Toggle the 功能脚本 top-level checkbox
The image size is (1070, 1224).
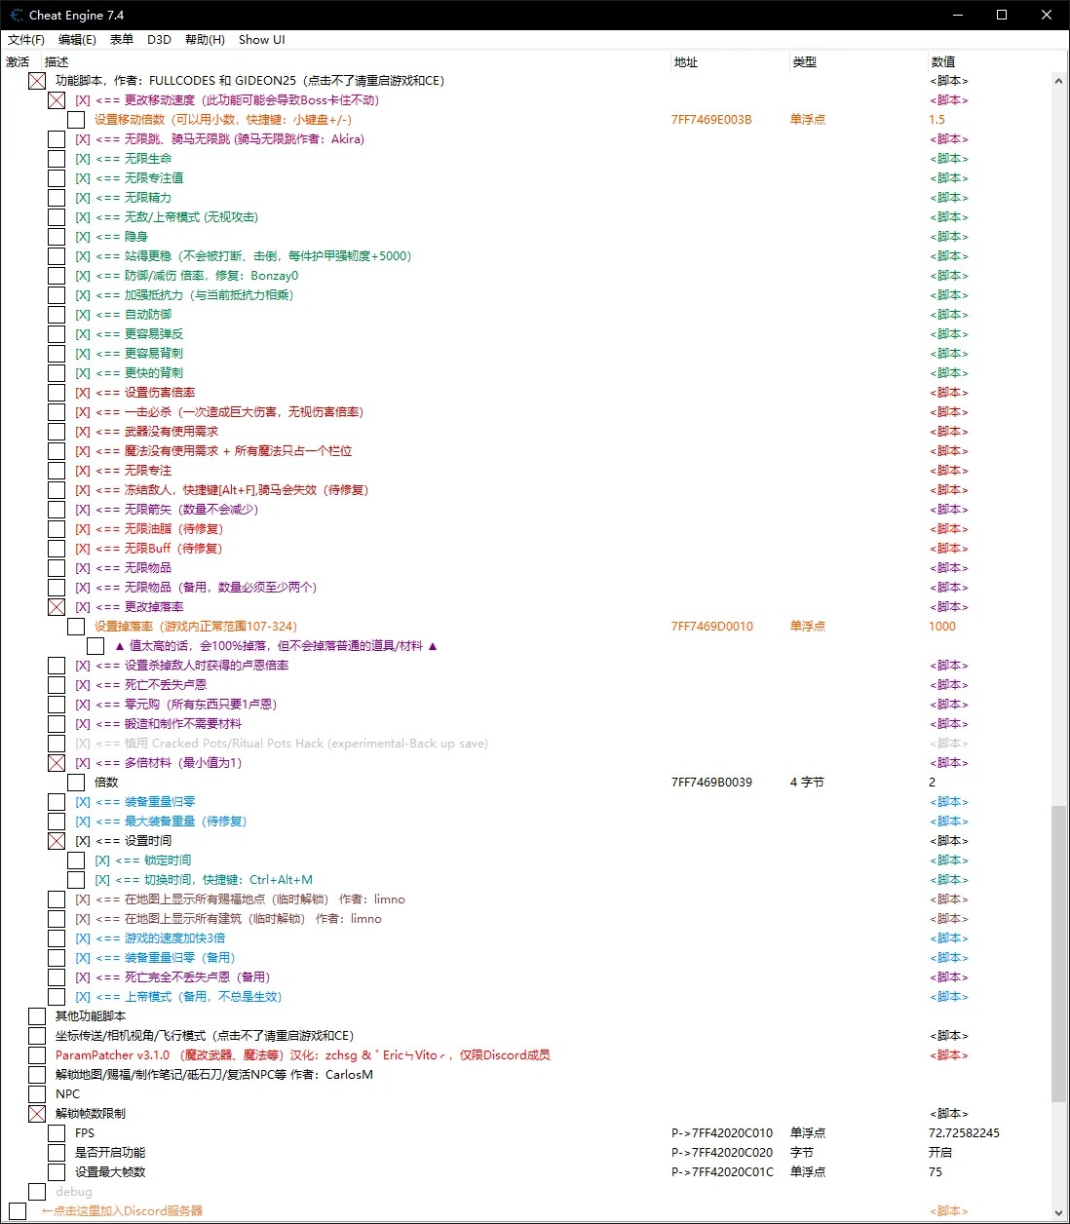tap(37, 81)
